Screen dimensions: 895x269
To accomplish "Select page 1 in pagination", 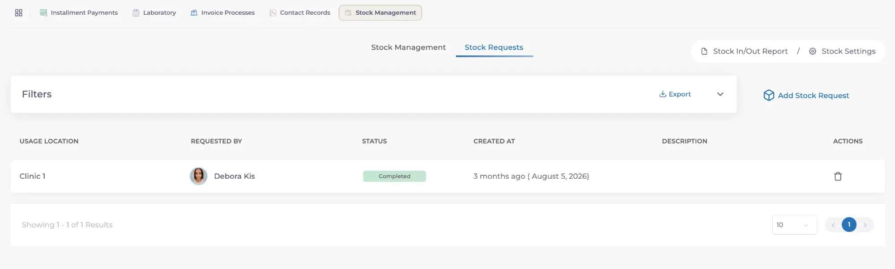I will tap(849, 225).
